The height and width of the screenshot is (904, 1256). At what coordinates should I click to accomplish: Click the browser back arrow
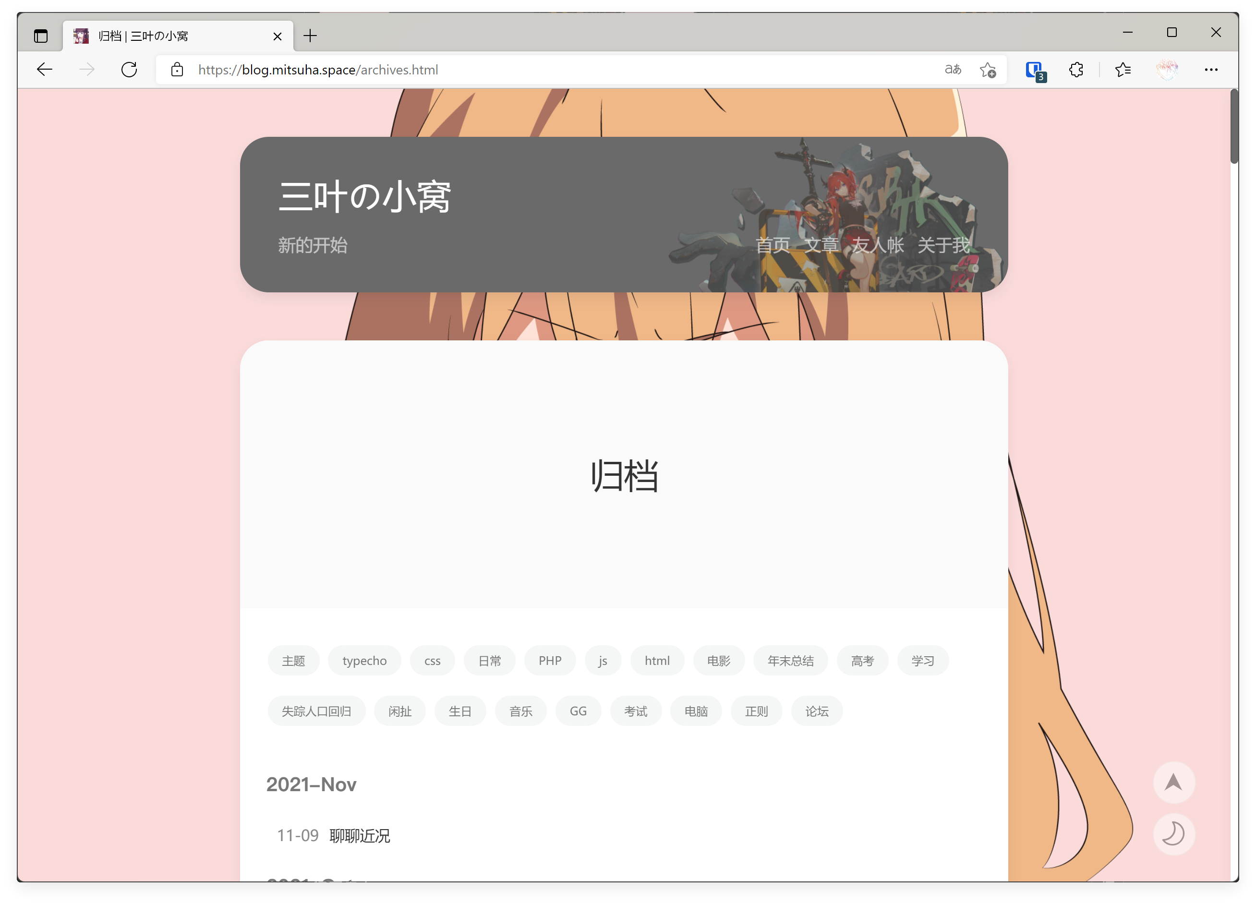tap(44, 70)
